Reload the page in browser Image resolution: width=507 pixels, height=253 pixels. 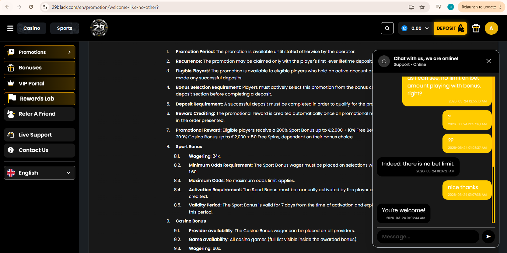tap(31, 7)
